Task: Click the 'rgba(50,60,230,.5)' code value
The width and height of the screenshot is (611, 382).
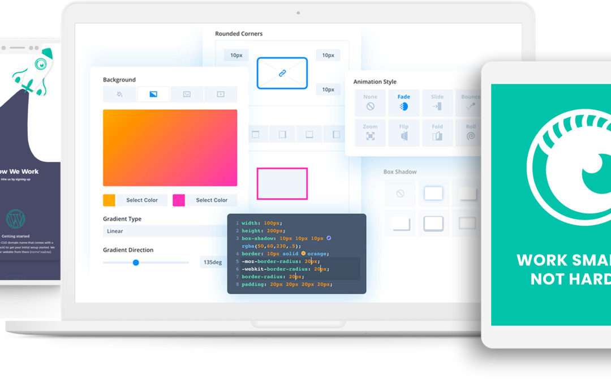Action: (x=271, y=246)
